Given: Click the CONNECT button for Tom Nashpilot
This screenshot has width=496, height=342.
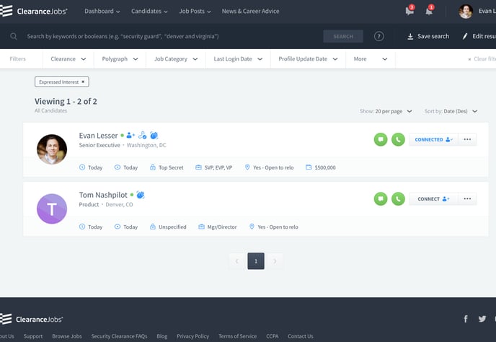Looking at the screenshot, I should point(433,199).
